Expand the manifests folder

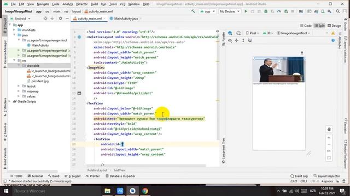pyautogui.click(x=14, y=30)
